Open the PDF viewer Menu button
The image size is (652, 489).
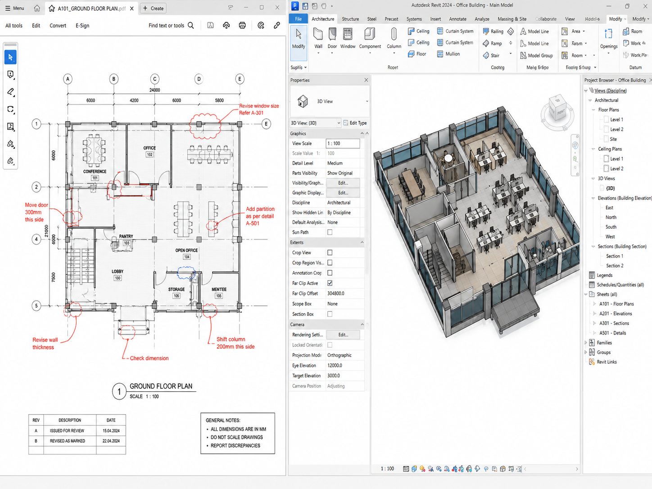[x=14, y=8]
